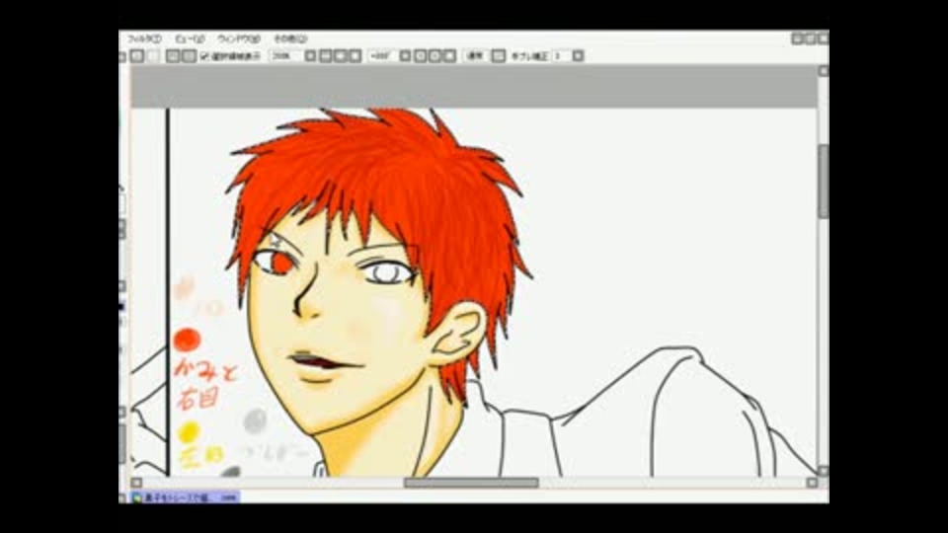Select the open canvas tab at bottom

click(186, 497)
